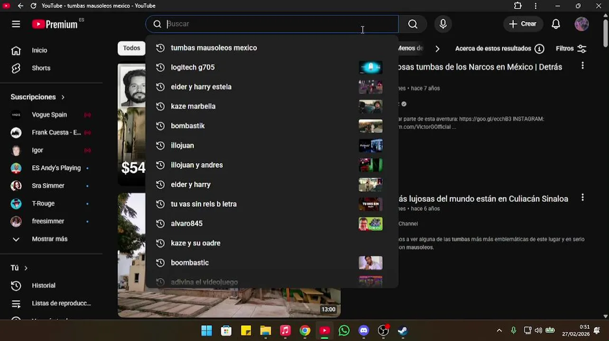
Task: Click alvaro845 suggestion thumbnail
Action: pyautogui.click(x=370, y=224)
